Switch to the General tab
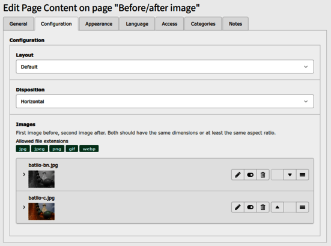Image resolution: width=331 pixels, height=246 pixels. [x=19, y=24]
